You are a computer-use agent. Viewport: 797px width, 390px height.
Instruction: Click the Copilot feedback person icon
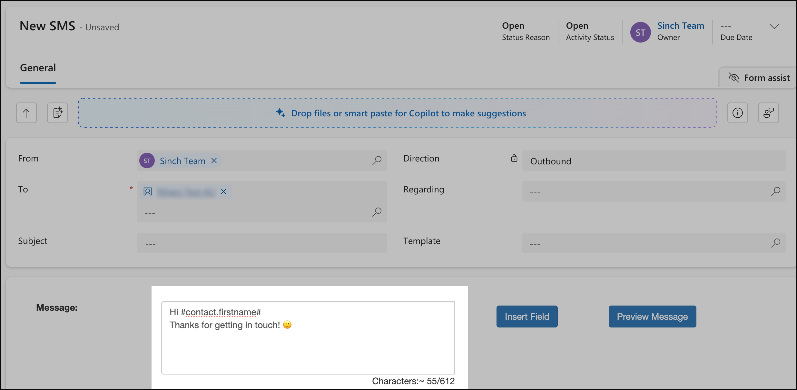(x=769, y=113)
